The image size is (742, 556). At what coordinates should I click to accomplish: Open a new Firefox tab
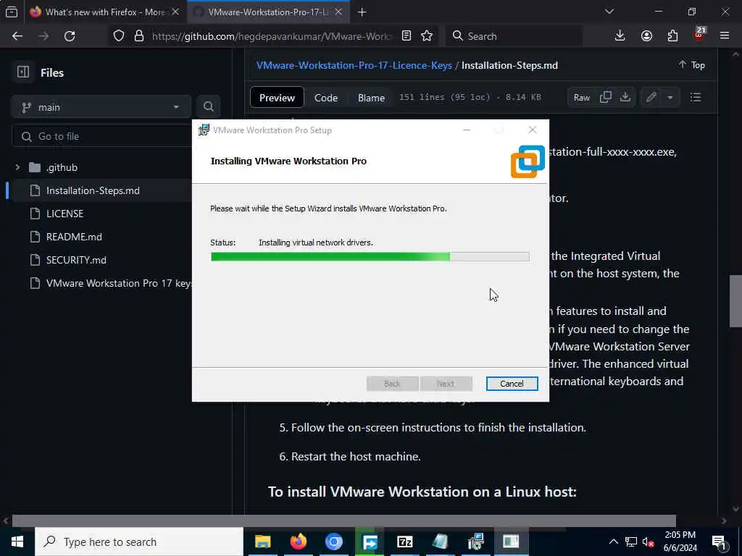point(362,12)
